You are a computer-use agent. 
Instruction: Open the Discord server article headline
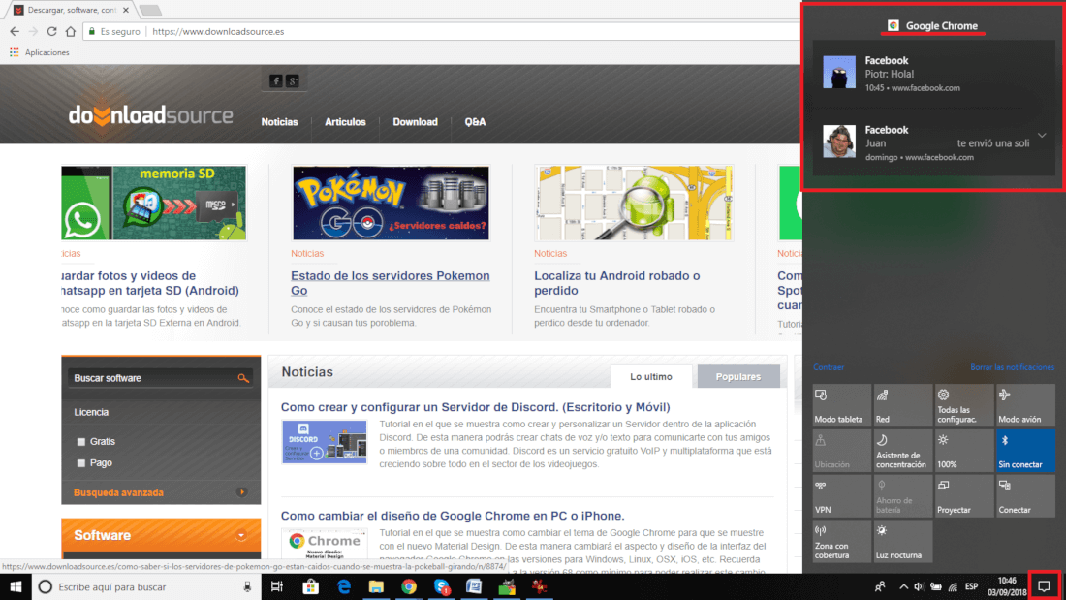475,407
